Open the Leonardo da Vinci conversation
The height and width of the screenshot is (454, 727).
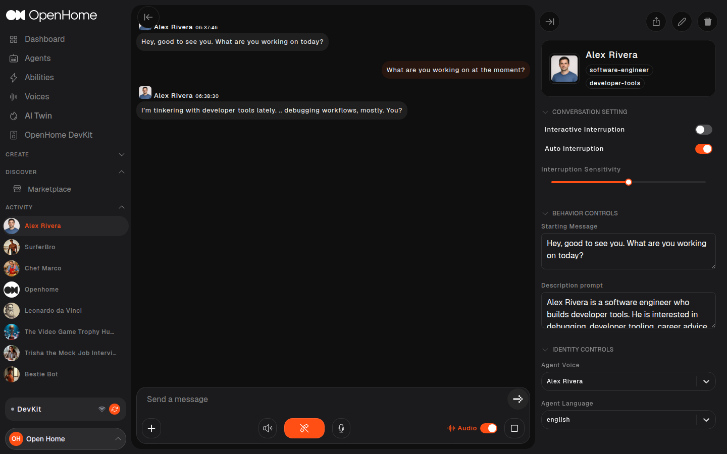[x=66, y=311]
